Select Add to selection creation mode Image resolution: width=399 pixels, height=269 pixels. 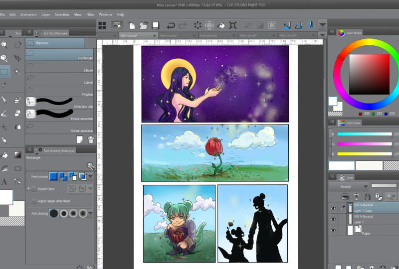pyautogui.click(x=63, y=176)
